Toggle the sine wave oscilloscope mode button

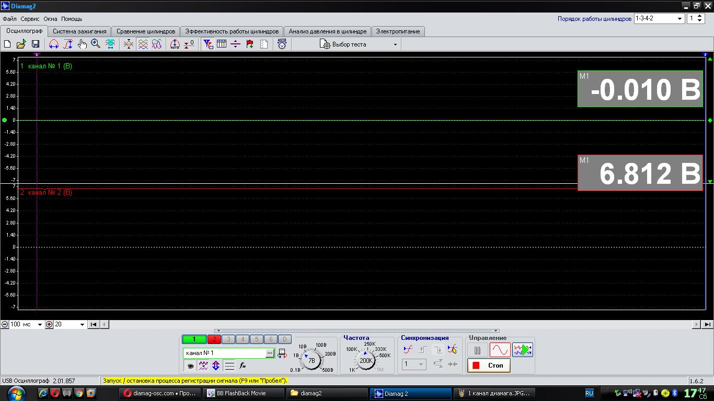tap(500, 350)
